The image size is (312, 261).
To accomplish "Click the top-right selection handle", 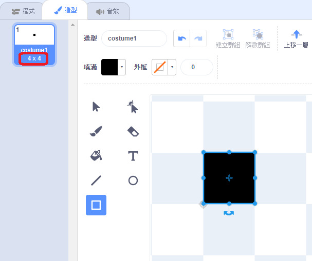I will [x=255, y=152].
